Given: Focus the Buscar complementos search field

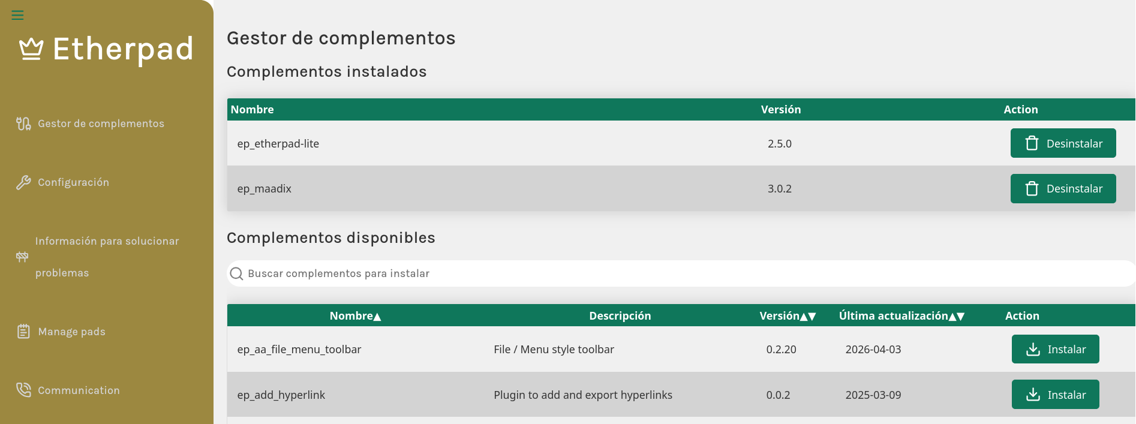Looking at the screenshot, I should (x=681, y=273).
